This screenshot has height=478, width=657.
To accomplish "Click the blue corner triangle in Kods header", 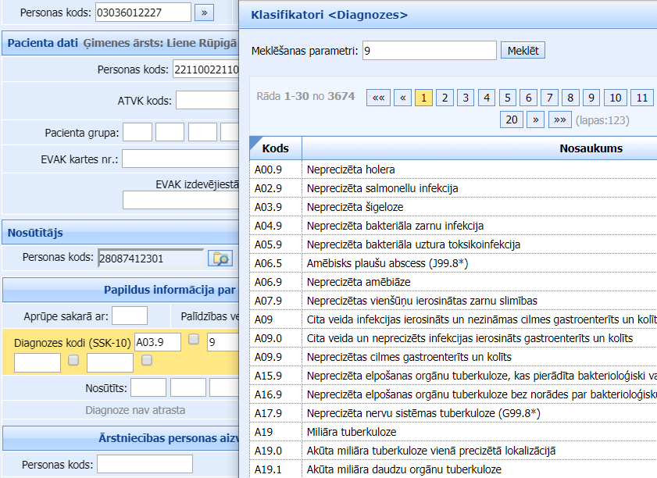I will pyautogui.click(x=254, y=141).
